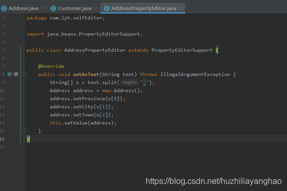287x191 pixels.
Task: Close the Customer.java tab
Action: coord(96,8)
